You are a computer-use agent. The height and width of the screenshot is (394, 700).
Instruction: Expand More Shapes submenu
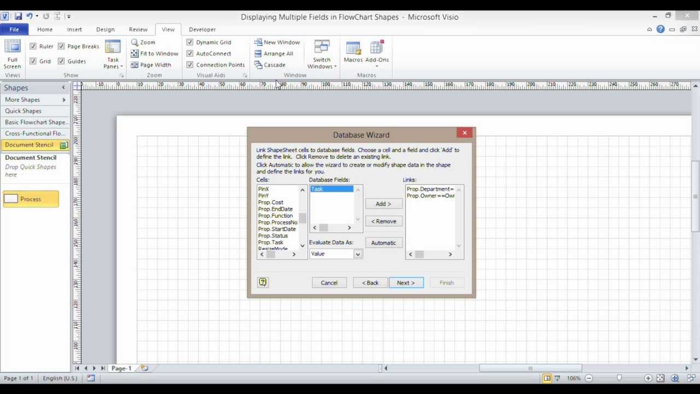(64, 100)
